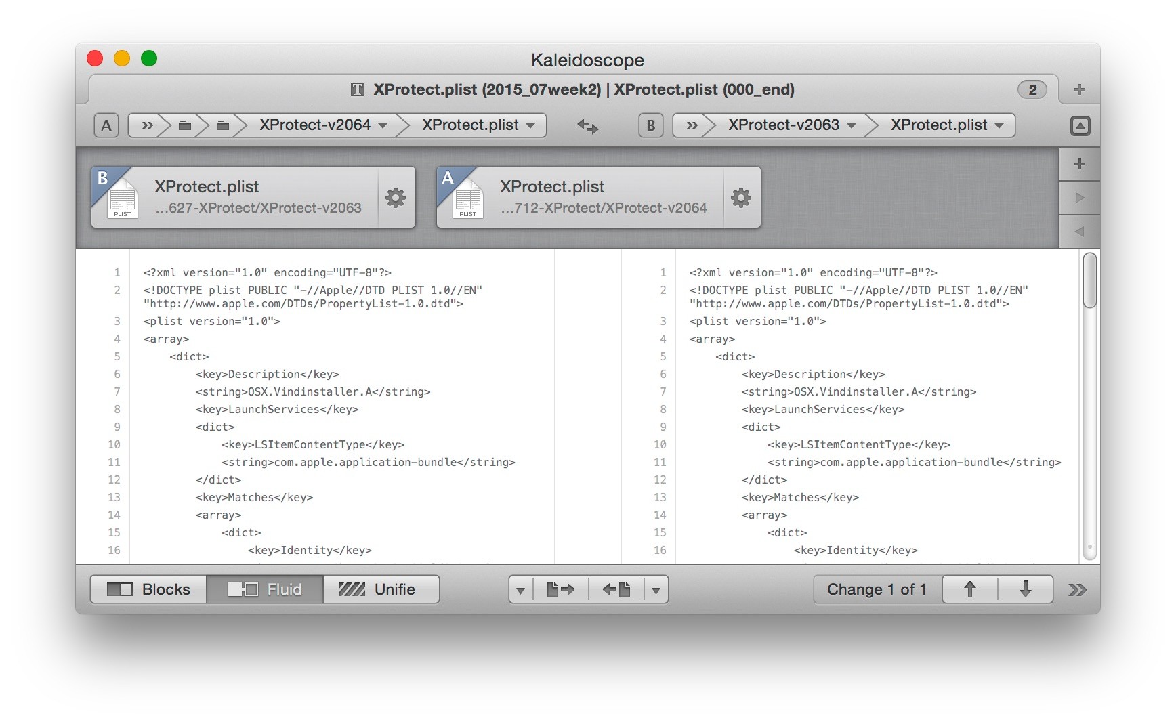Open first folder icon in A path
1176x722 pixels.
184,125
